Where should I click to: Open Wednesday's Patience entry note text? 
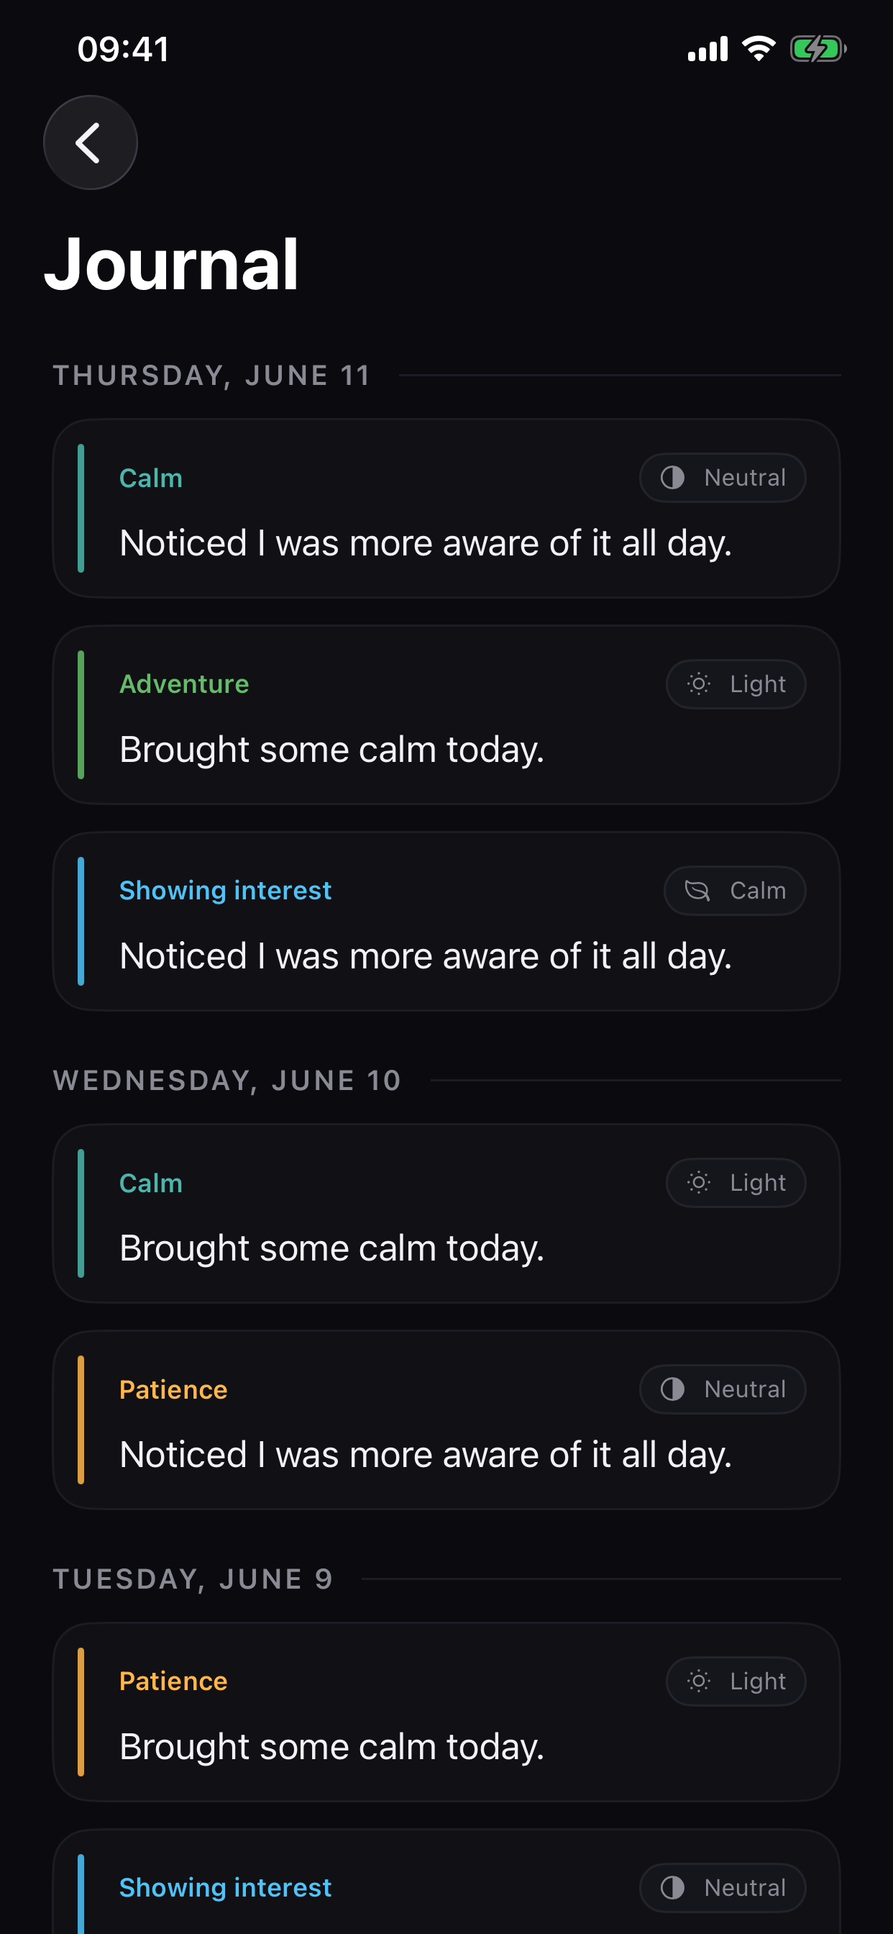(426, 1454)
